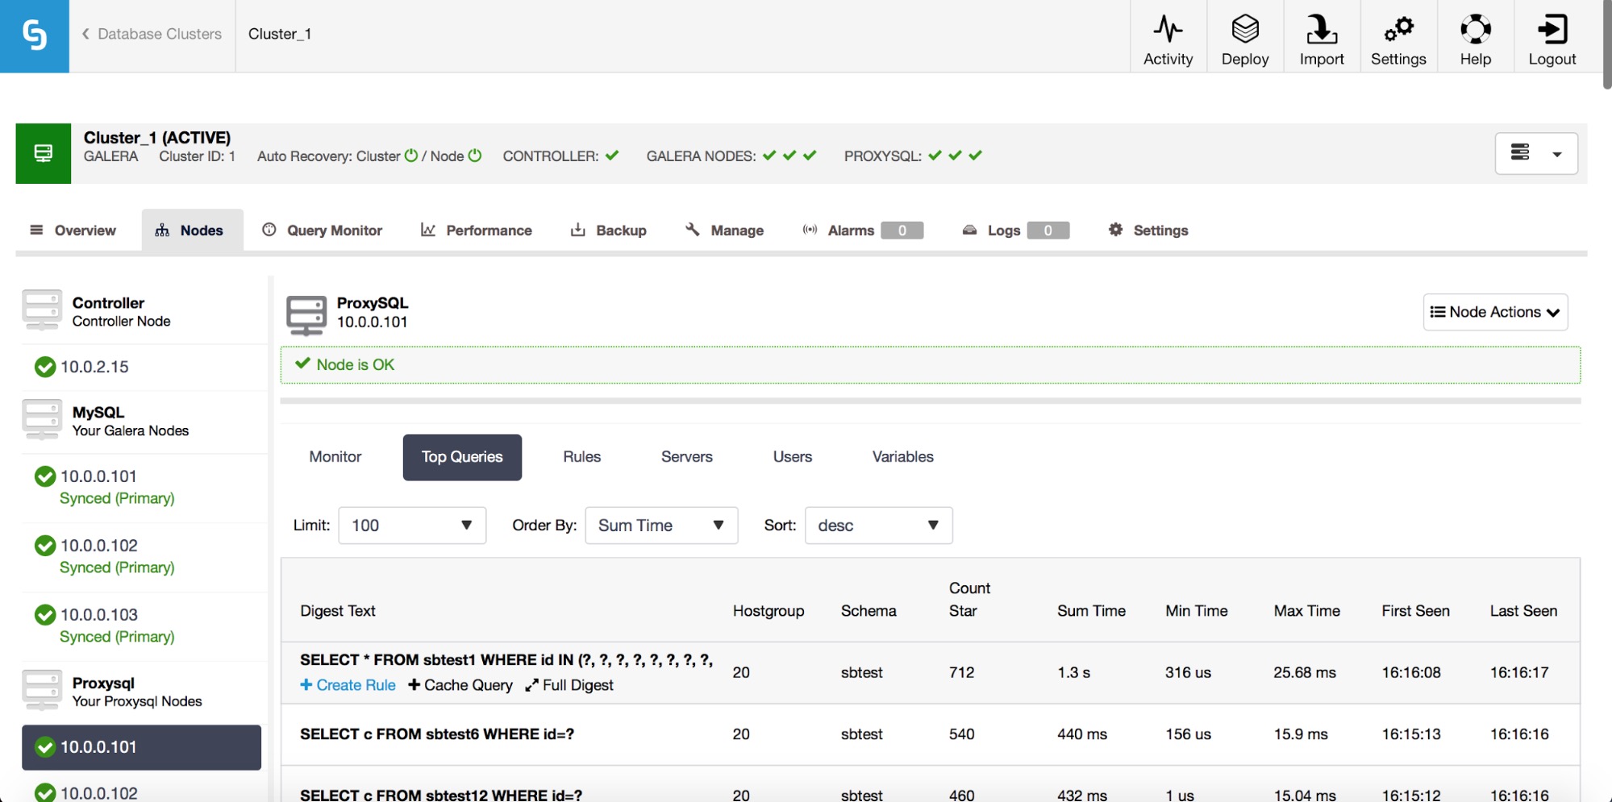
Task: Click the Logs count badge
Action: 1048,231
